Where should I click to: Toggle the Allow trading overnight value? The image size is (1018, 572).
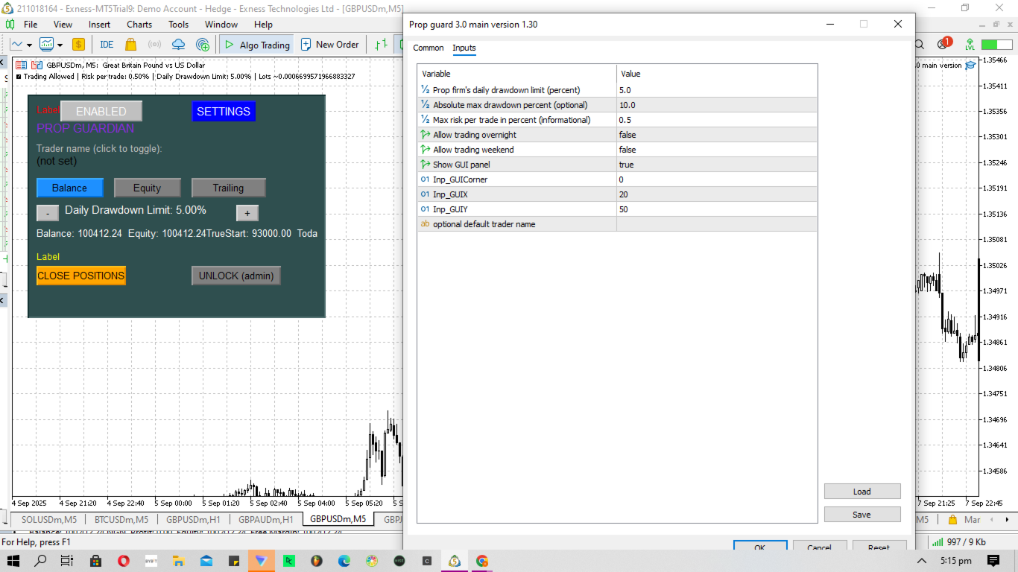(716, 135)
